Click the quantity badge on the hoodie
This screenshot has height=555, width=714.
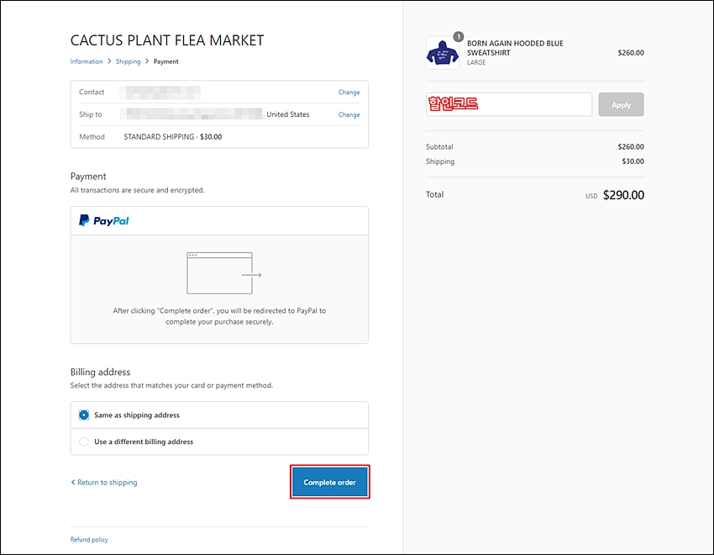[x=459, y=36]
